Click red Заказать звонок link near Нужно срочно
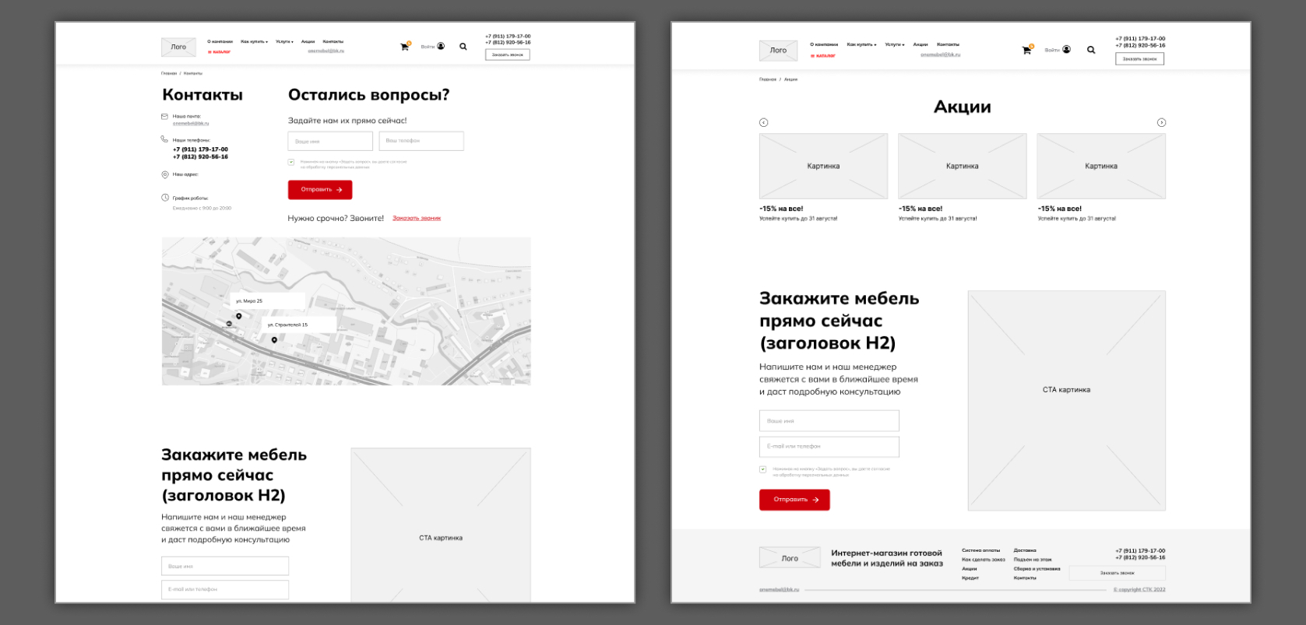The height and width of the screenshot is (625, 1306). 417,219
